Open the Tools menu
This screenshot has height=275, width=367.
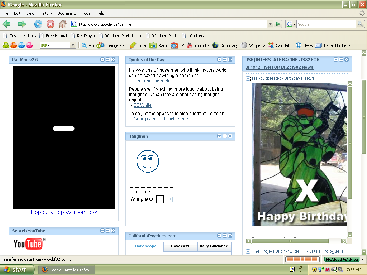click(86, 13)
